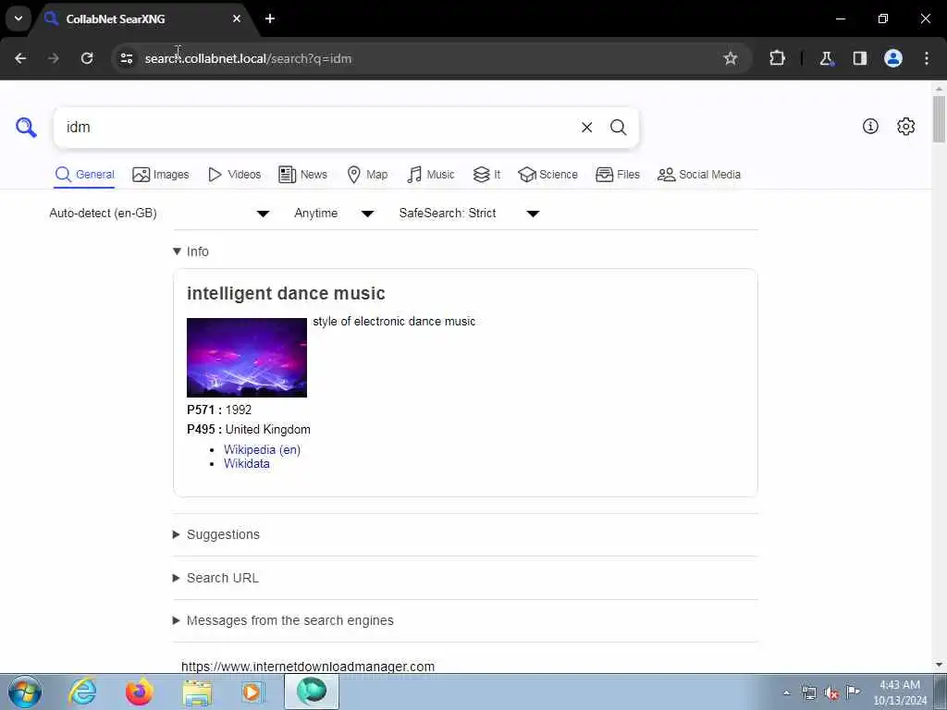Screen dimensions: 947x710
Task: Go back with browser back arrow
Action: coord(20,58)
